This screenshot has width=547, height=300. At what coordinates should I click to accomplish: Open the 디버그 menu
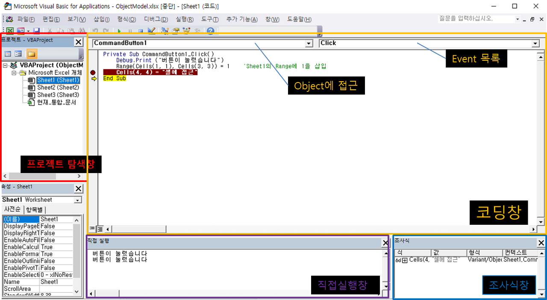point(156,19)
